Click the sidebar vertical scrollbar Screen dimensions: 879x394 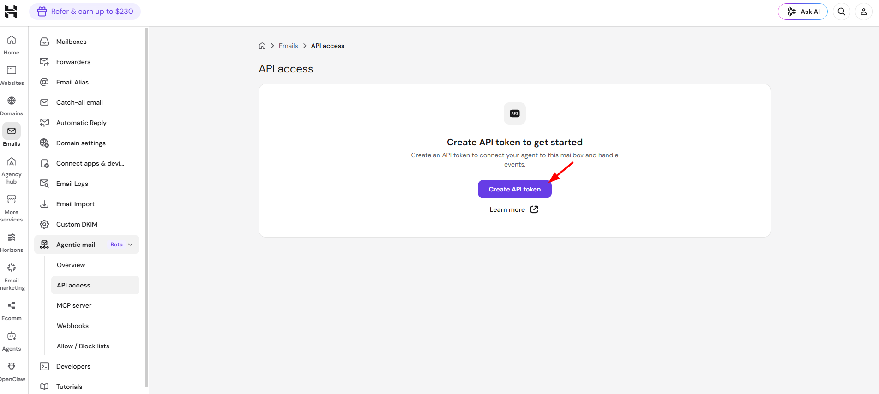click(146, 208)
